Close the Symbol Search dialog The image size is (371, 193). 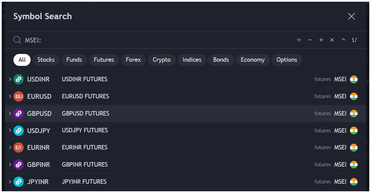pyautogui.click(x=351, y=16)
